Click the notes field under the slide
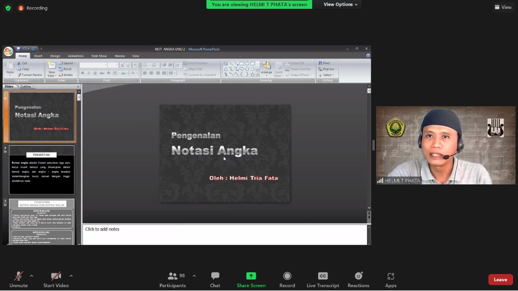The width and height of the screenshot is (518, 291). 225,234
